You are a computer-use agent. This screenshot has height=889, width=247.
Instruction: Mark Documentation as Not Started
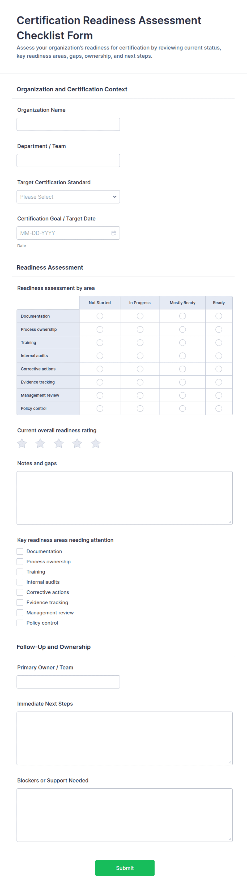coord(100,316)
